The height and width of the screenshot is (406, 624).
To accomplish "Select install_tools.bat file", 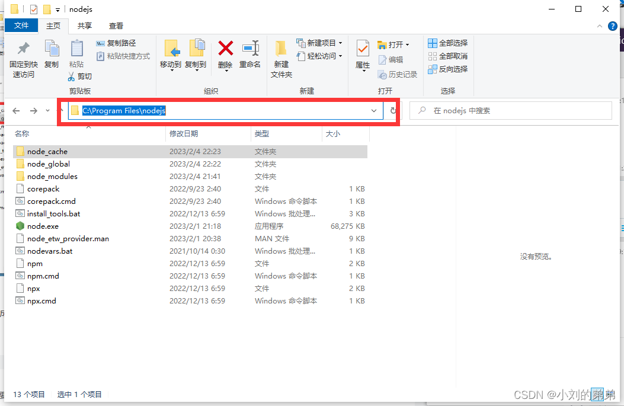I will click(190, 214).
